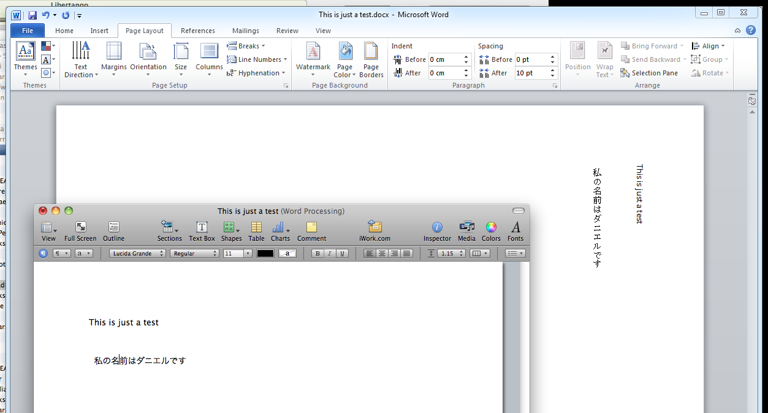Expand the Line Numbers dropdown

pos(257,59)
